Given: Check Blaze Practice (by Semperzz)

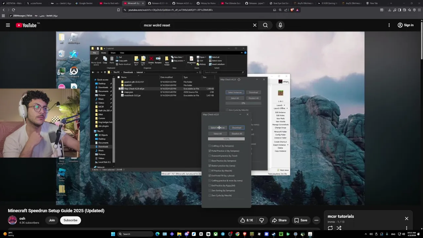Looking at the screenshot, I should (210, 161).
